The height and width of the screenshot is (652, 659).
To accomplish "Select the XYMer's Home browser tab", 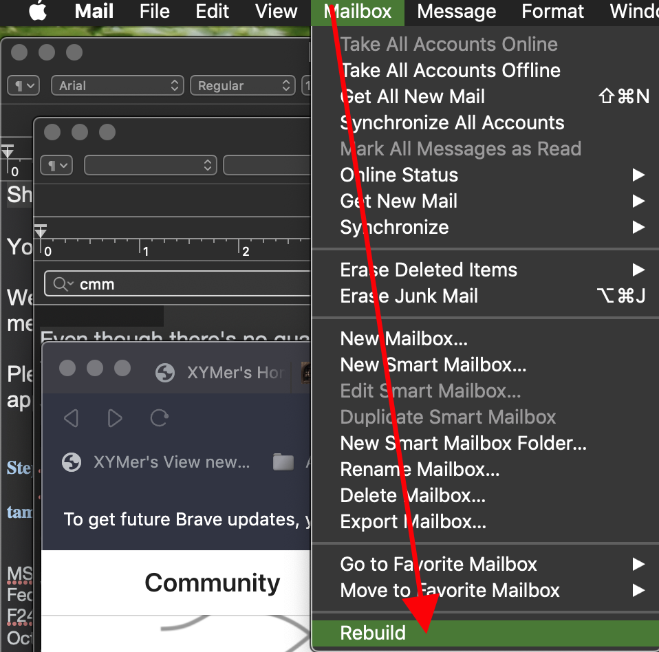I will click(x=222, y=373).
